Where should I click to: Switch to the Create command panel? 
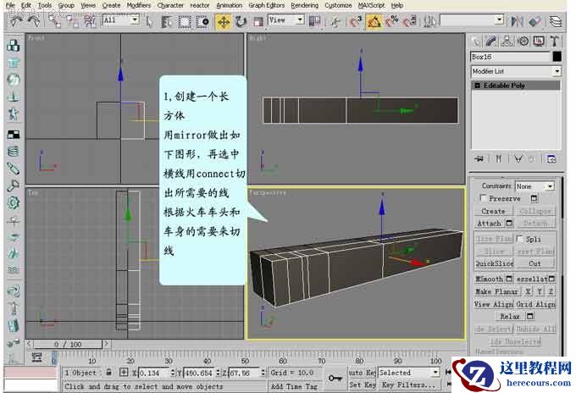pos(476,42)
